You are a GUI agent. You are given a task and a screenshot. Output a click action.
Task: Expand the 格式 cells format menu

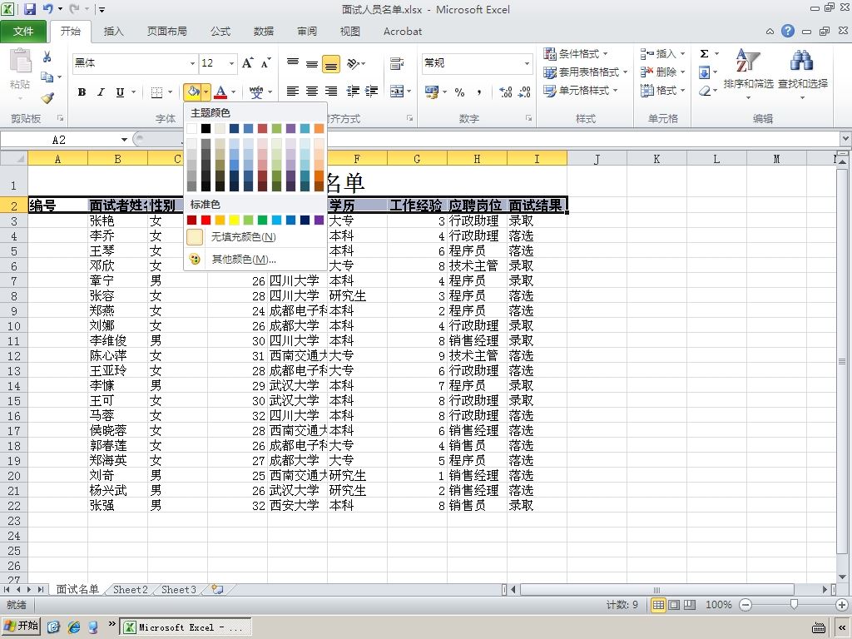click(x=662, y=90)
